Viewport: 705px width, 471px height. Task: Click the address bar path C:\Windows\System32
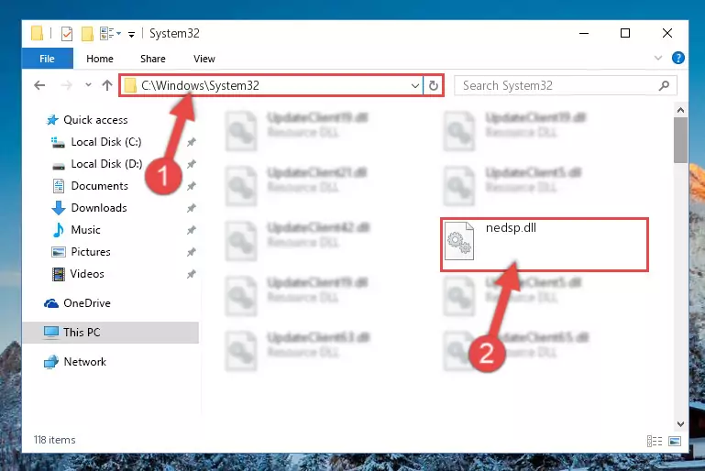click(x=200, y=85)
